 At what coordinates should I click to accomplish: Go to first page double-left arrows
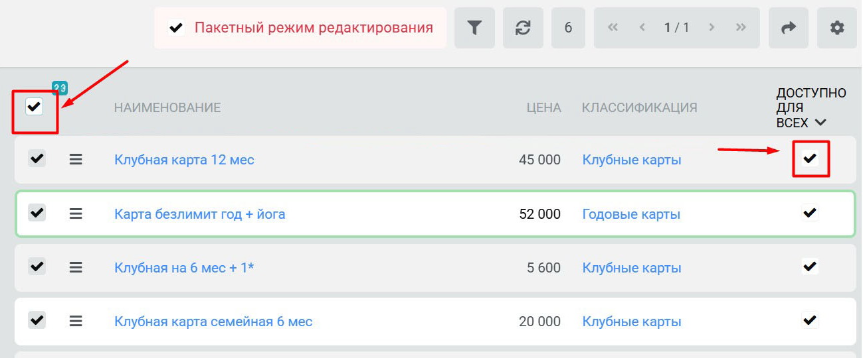(x=613, y=28)
